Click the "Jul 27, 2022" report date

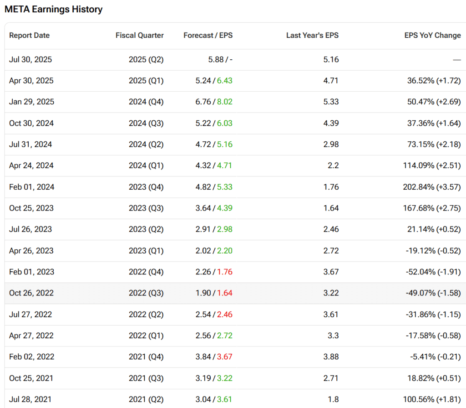(x=30, y=315)
